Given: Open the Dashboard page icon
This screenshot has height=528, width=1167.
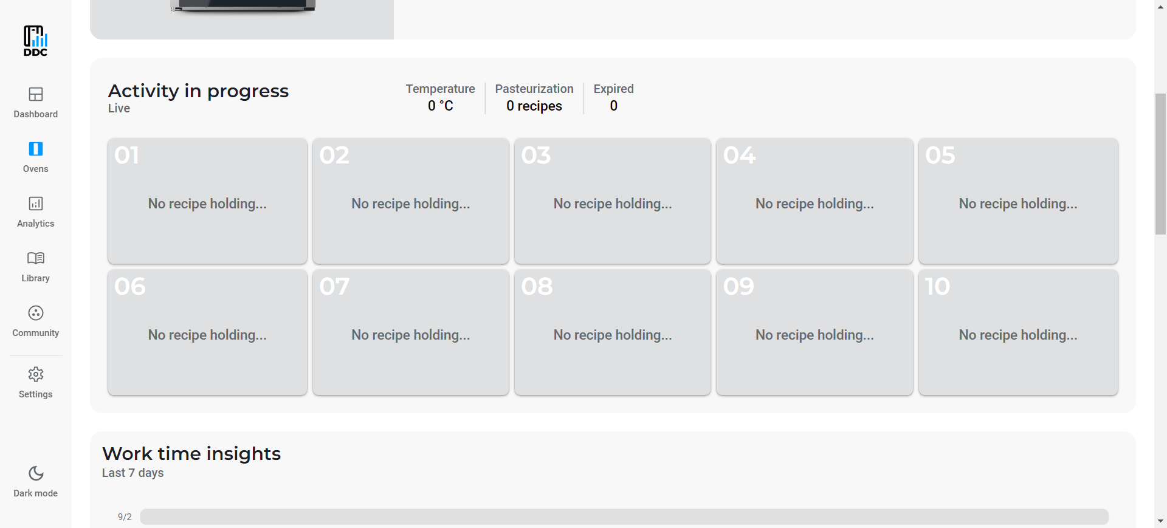Looking at the screenshot, I should [36, 95].
